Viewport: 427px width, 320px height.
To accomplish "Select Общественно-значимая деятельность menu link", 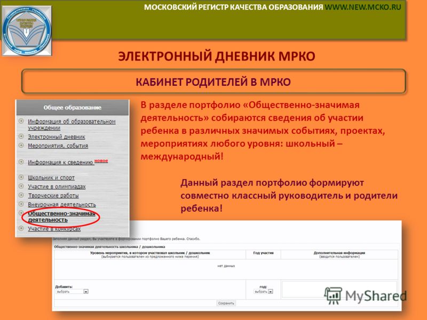I will (61, 217).
